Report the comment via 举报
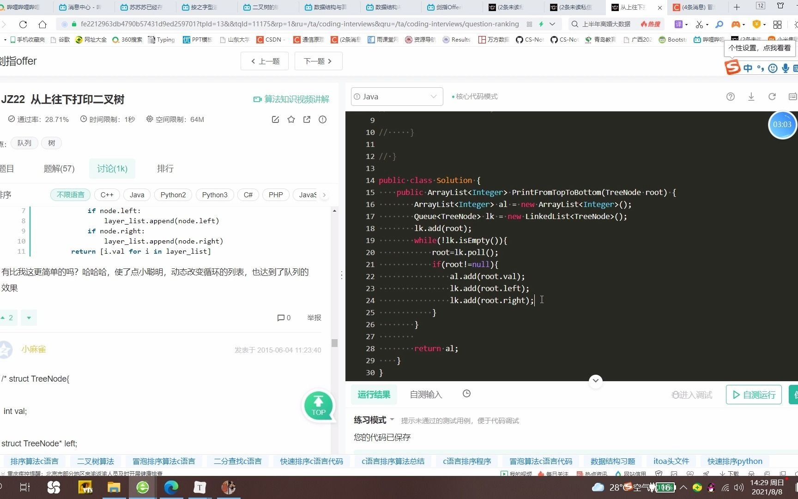The height and width of the screenshot is (499, 798). tap(314, 317)
